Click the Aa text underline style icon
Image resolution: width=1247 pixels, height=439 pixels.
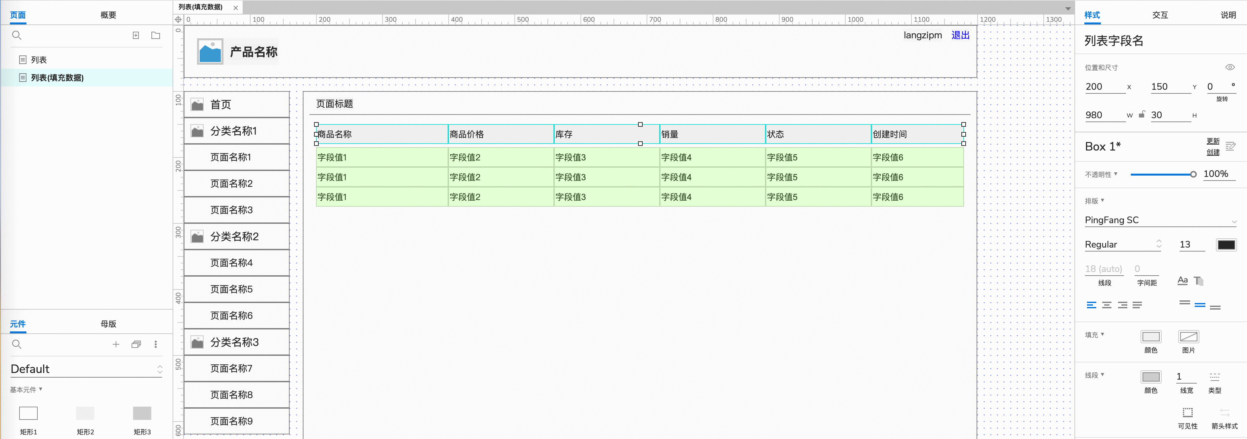click(x=1183, y=281)
